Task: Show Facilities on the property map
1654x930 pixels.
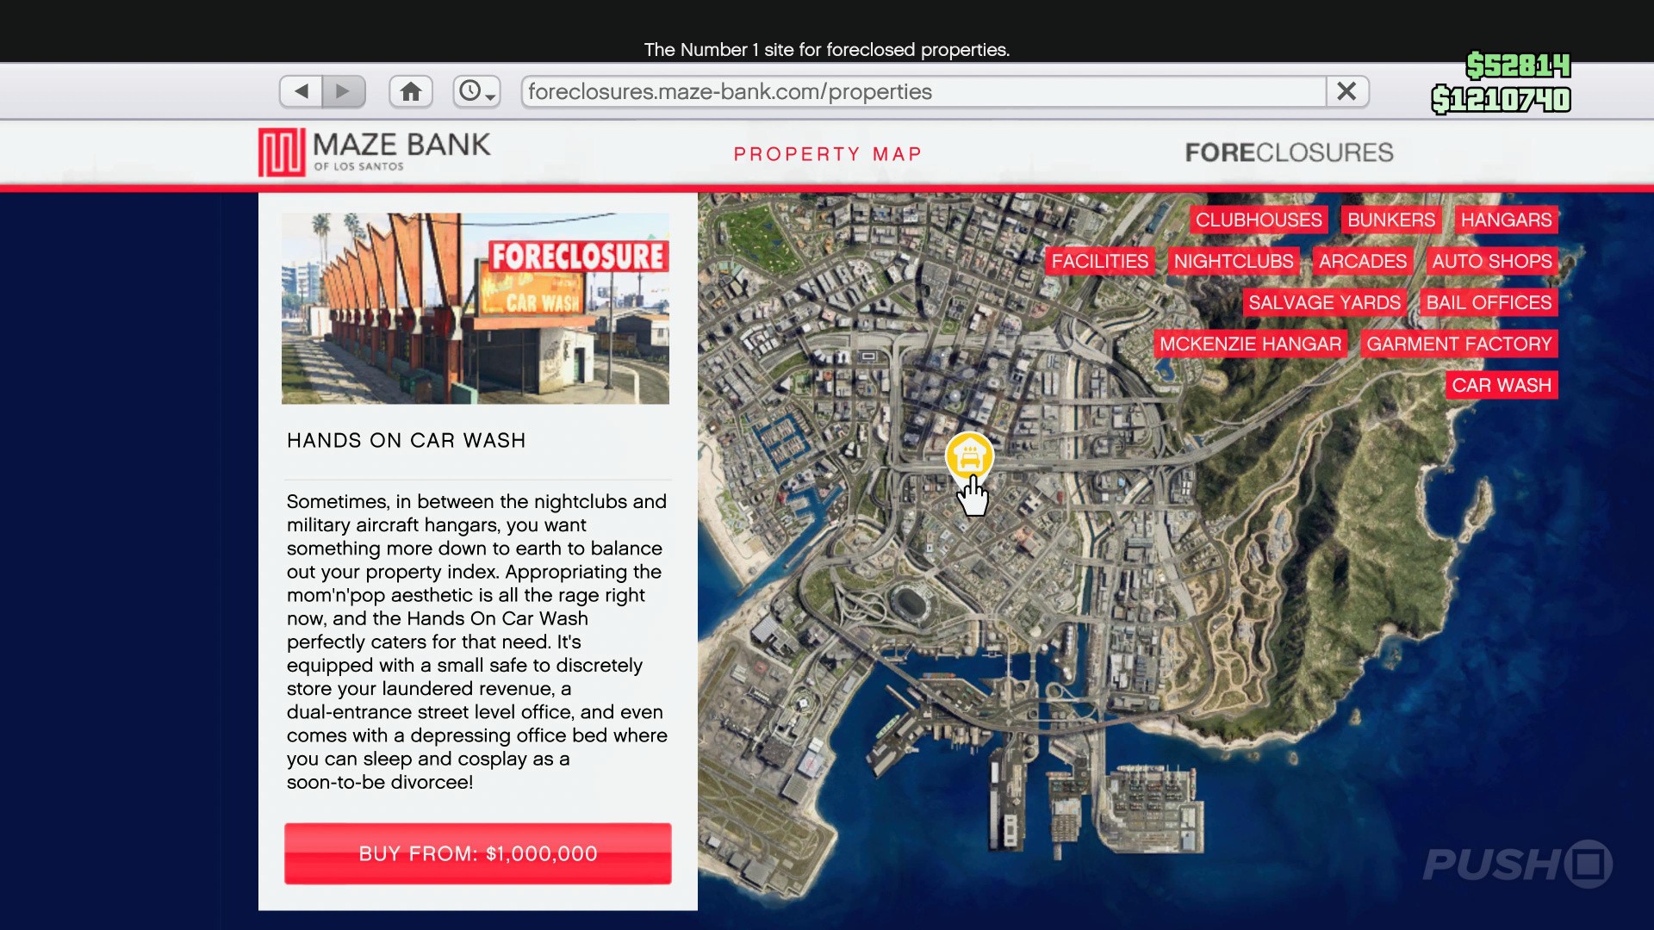Action: pos(1099,261)
